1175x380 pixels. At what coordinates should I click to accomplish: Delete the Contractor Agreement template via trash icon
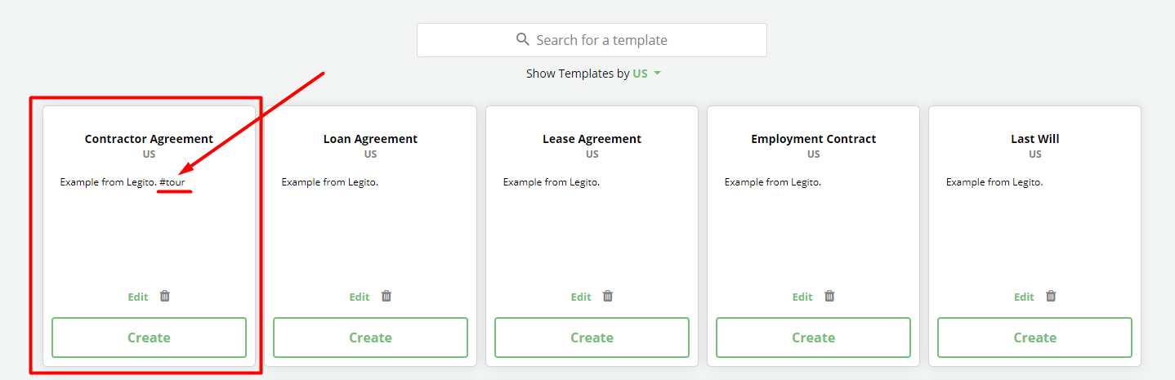click(x=165, y=297)
